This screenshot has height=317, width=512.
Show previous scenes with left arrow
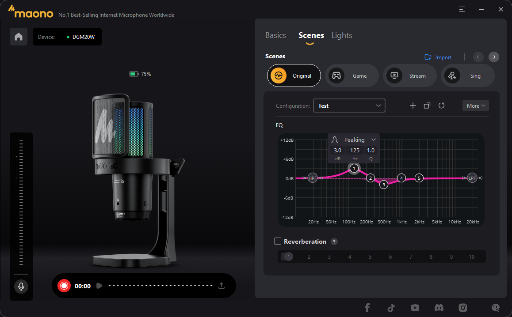click(478, 57)
